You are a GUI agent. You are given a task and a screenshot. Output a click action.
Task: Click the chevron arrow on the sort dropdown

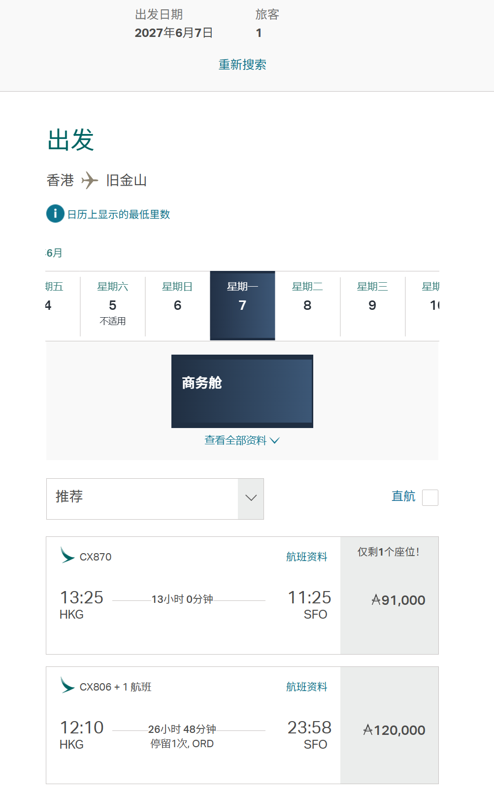(x=251, y=498)
